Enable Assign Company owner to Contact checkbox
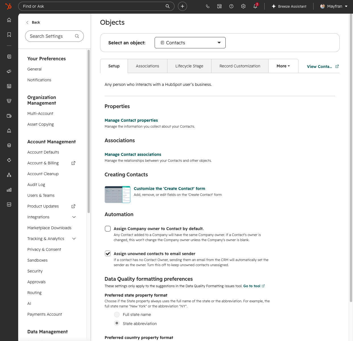The width and height of the screenshot is (353, 341). tap(108, 229)
